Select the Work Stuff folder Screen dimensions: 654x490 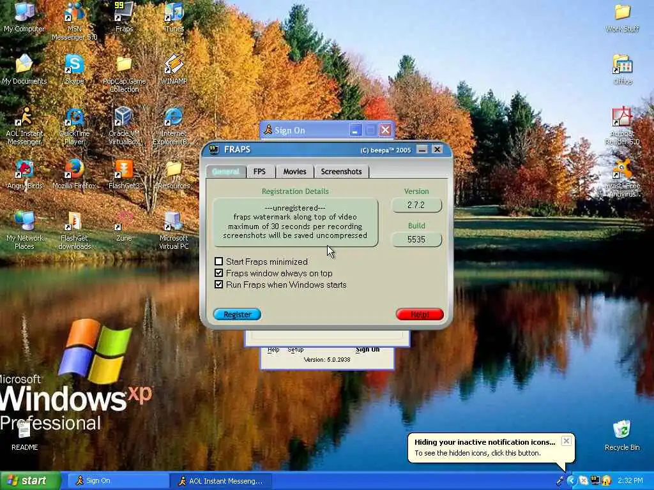(x=622, y=17)
